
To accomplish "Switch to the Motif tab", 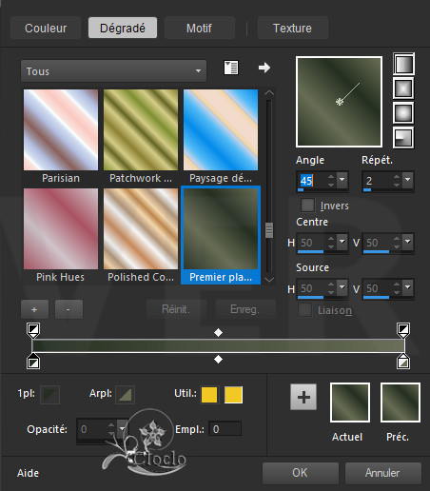I will (199, 28).
